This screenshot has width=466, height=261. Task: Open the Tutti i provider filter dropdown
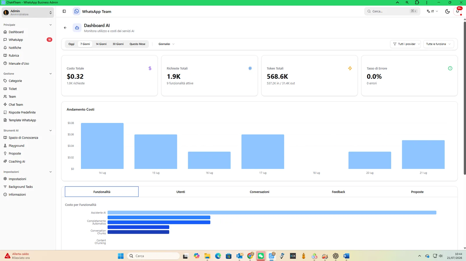[x=405, y=44]
